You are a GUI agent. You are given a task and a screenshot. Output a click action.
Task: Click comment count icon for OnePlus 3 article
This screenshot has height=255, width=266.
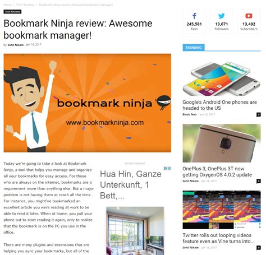pos(258,181)
